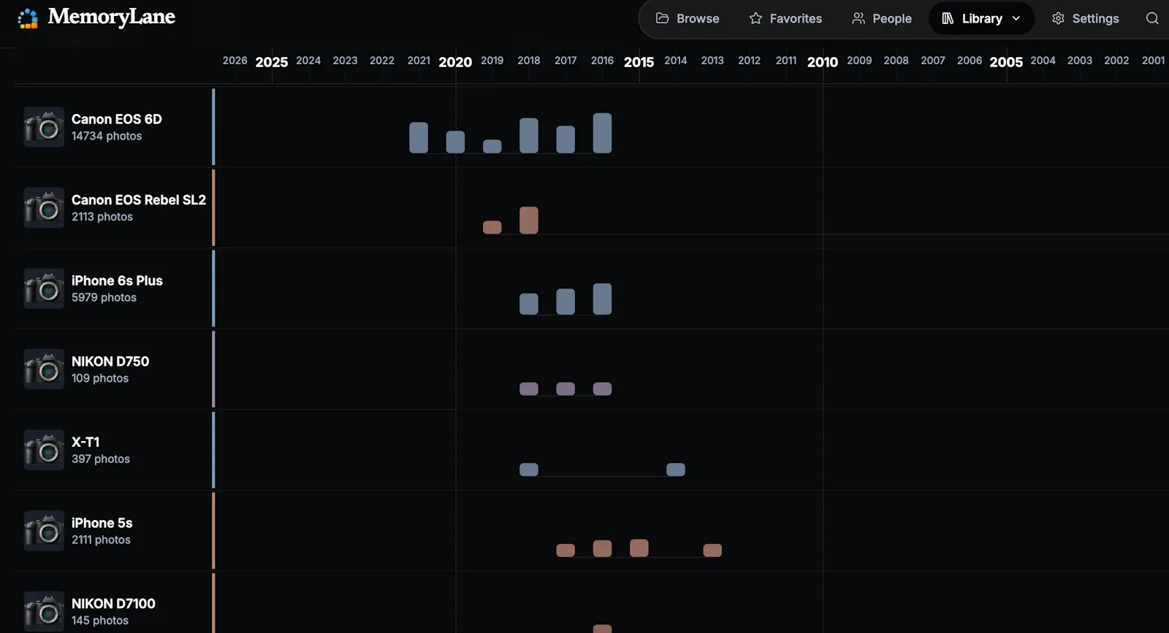Viewport: 1169px width, 633px height.
Task: Click the 2025 year label on the timeline
Action: point(272,62)
